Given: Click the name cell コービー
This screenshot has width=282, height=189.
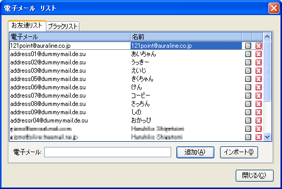Looking at the screenshot, I should click(140, 96).
